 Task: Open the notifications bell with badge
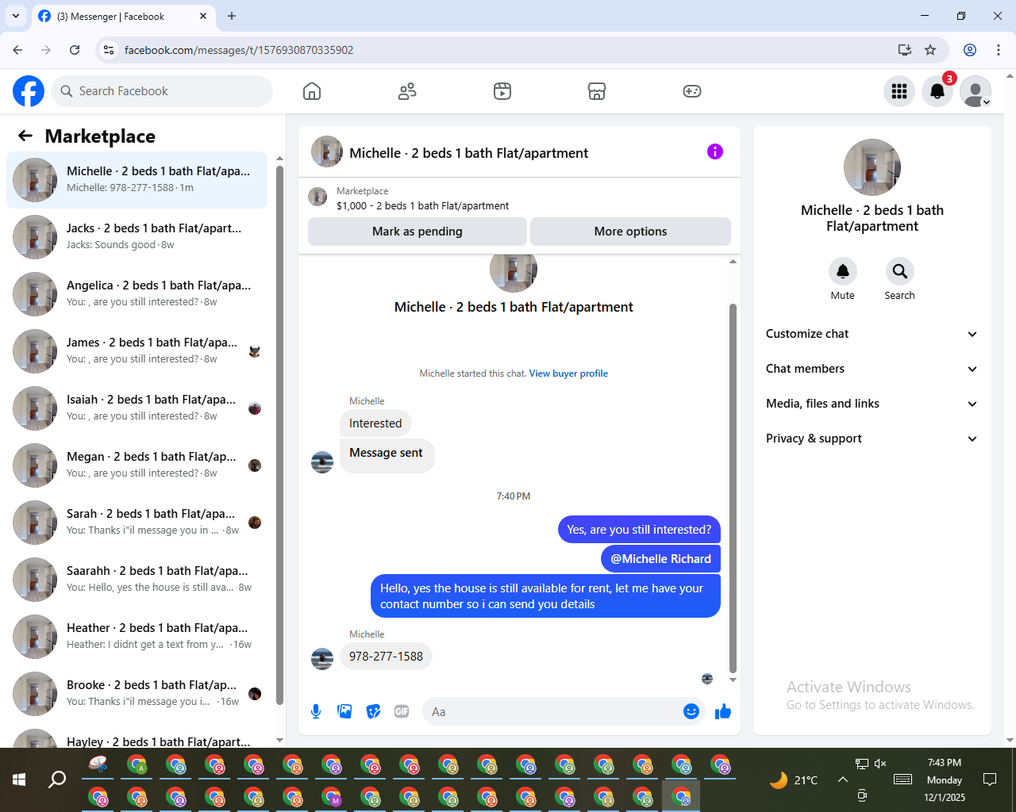937,91
